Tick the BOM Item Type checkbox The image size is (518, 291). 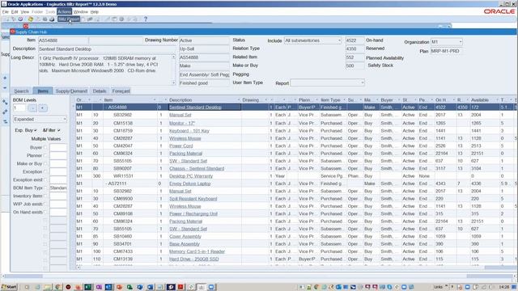pos(45,188)
